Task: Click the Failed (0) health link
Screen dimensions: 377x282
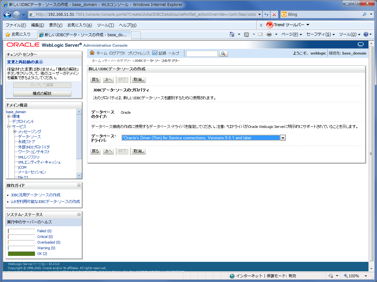Action: point(44,231)
